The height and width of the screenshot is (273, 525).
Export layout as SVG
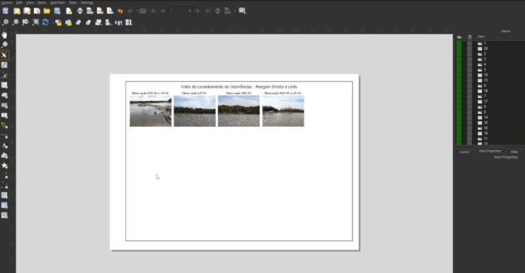coord(100,11)
